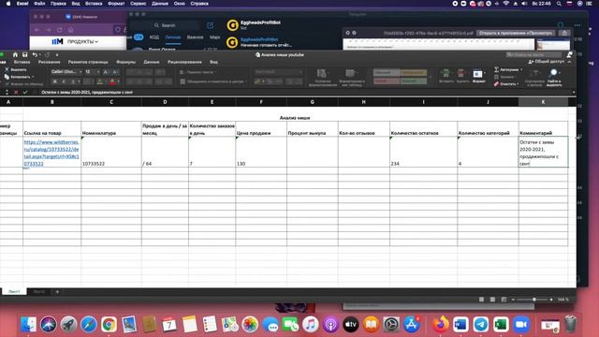Toggle Bold formatting in the ribbon
599x337 pixels.
coord(54,81)
